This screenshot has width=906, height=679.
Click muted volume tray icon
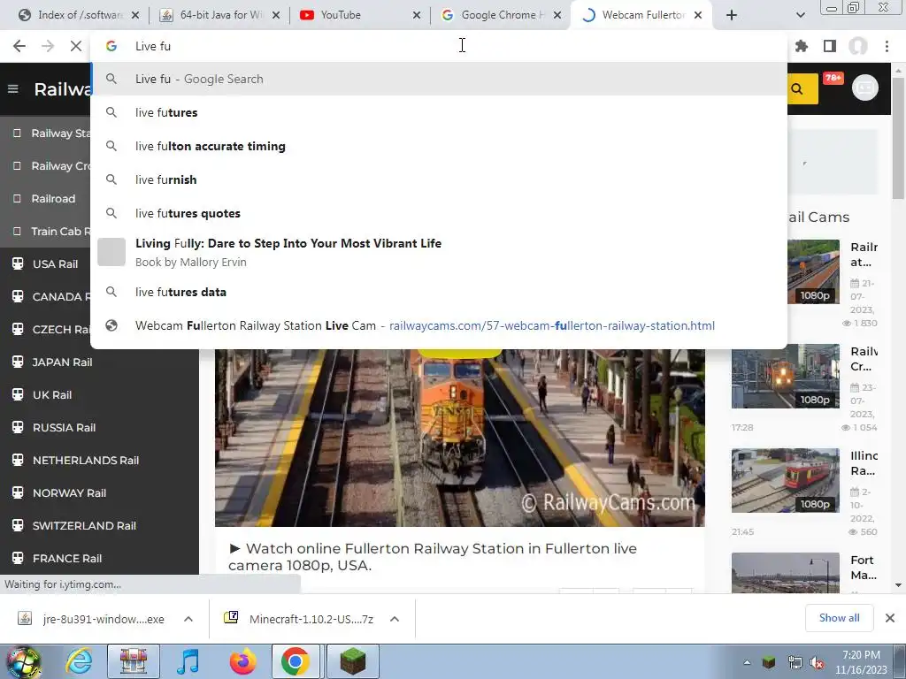tap(817, 662)
